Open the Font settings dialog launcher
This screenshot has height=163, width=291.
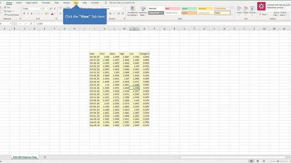[x=56, y=19]
